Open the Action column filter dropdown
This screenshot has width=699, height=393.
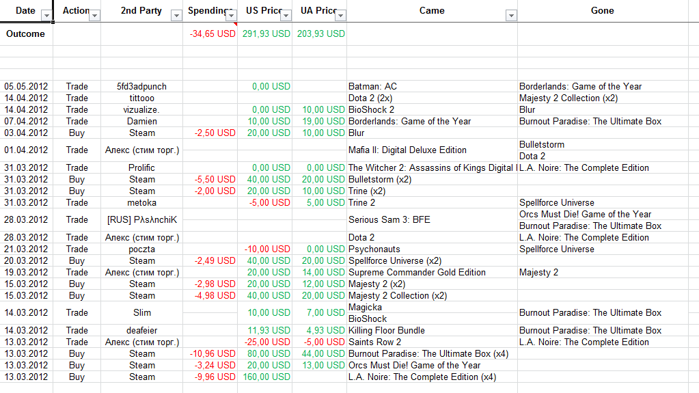point(94,16)
